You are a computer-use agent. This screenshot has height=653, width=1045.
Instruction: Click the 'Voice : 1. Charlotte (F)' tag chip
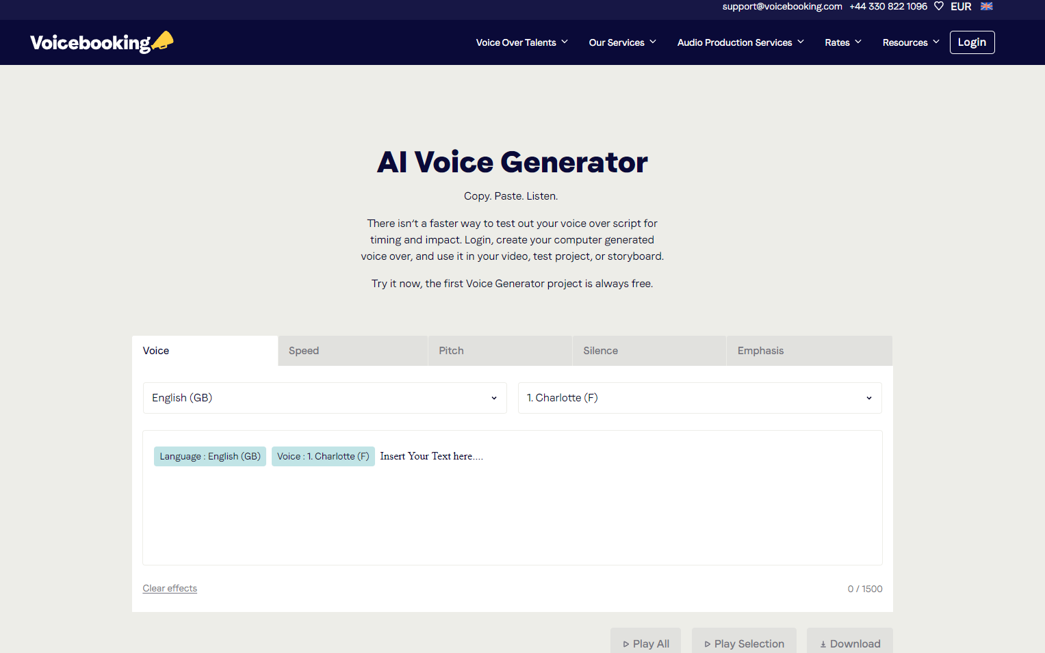tap(323, 456)
